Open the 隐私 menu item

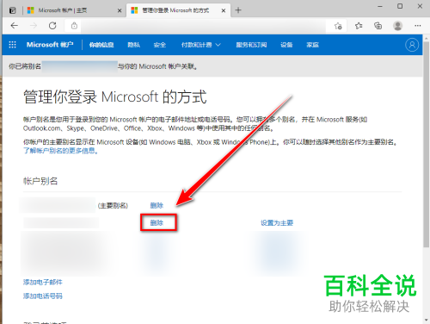click(x=133, y=45)
